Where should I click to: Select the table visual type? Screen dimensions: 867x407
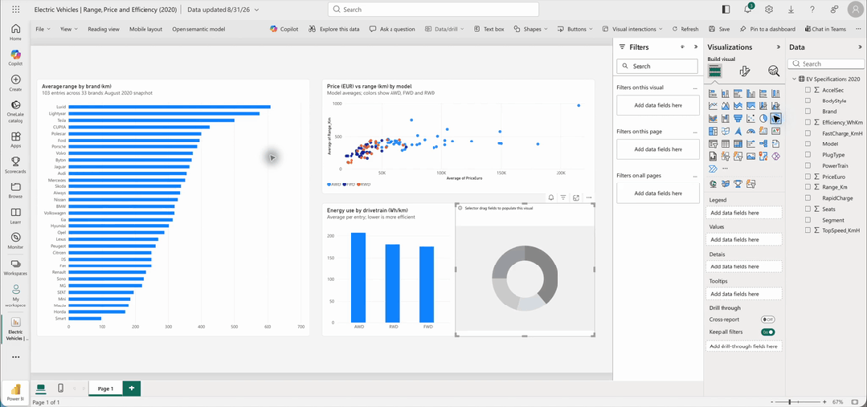(726, 144)
